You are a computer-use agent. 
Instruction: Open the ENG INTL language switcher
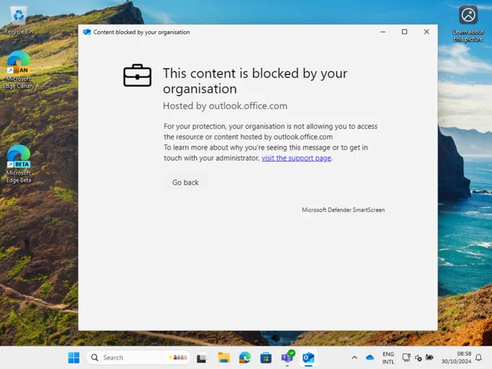(388, 357)
